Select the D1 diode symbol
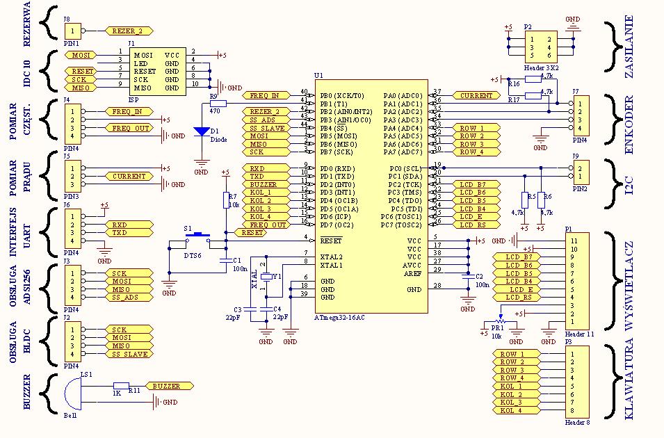The height and width of the screenshot is (438, 664). click(x=201, y=131)
